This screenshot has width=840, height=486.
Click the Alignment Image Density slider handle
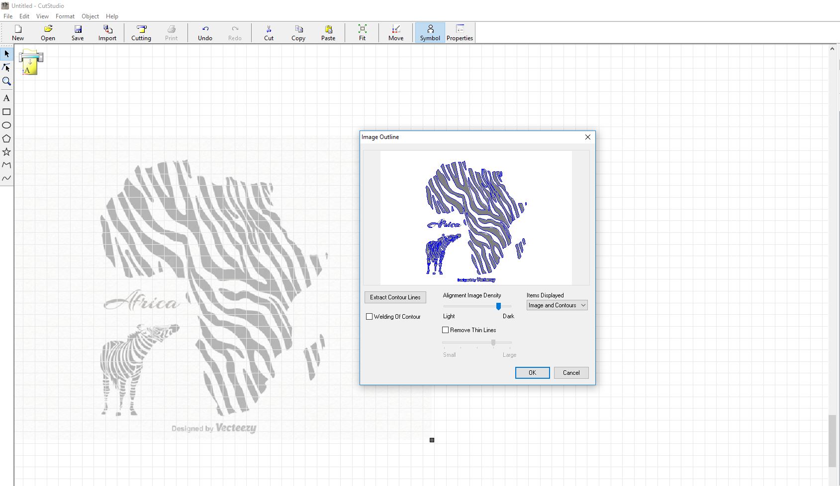pyautogui.click(x=498, y=306)
